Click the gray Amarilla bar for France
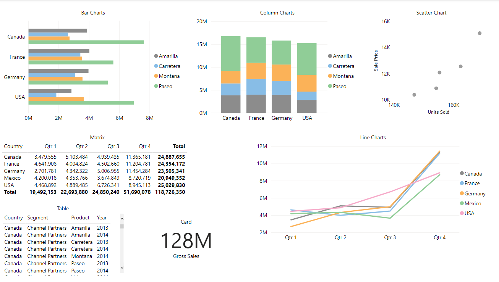 [x=59, y=51]
